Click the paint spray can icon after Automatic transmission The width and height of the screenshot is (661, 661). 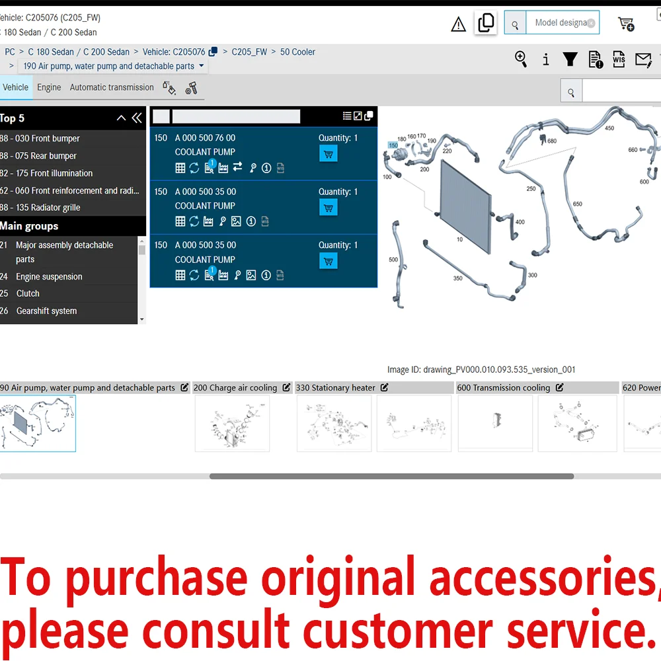click(x=169, y=88)
